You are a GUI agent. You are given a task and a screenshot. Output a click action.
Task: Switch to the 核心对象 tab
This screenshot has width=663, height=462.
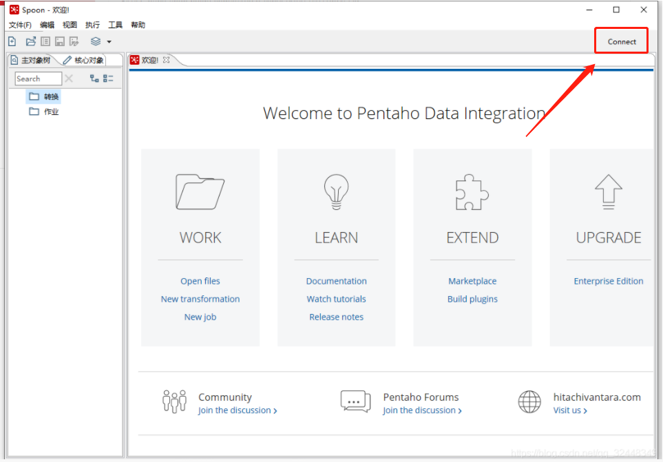[x=84, y=60]
